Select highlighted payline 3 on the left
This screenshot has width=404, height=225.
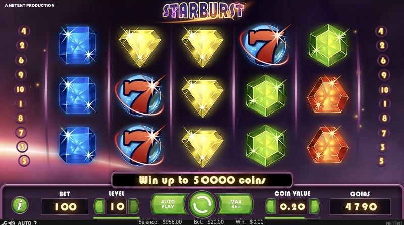(x=22, y=147)
